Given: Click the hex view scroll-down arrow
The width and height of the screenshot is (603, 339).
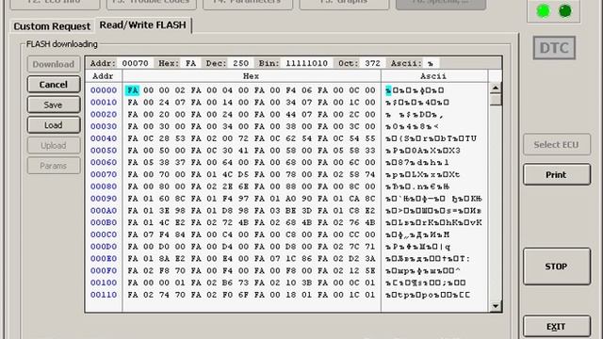Looking at the screenshot, I should point(496,306).
